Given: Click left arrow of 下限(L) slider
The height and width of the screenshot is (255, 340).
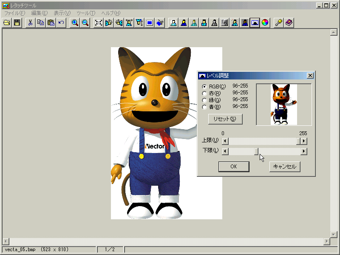Looking at the screenshot, I should click(225, 151).
